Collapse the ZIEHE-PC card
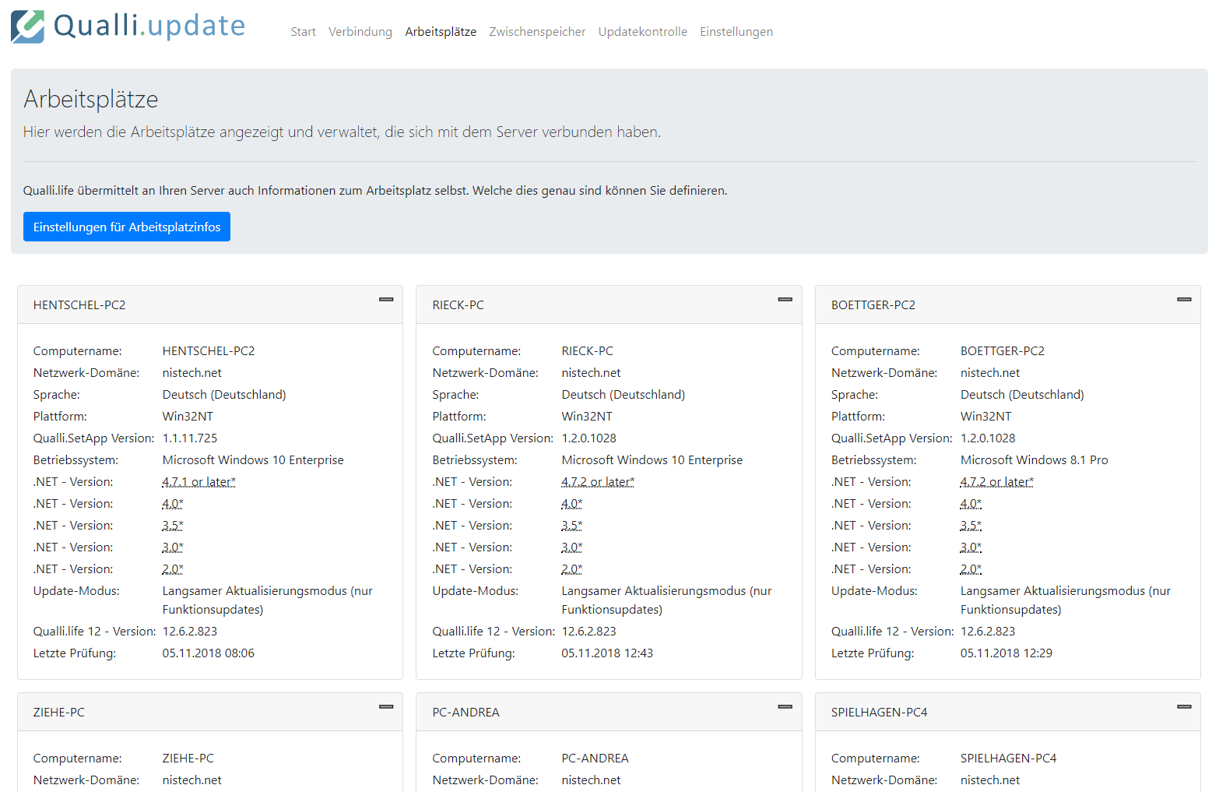The image size is (1219, 792). point(386,707)
